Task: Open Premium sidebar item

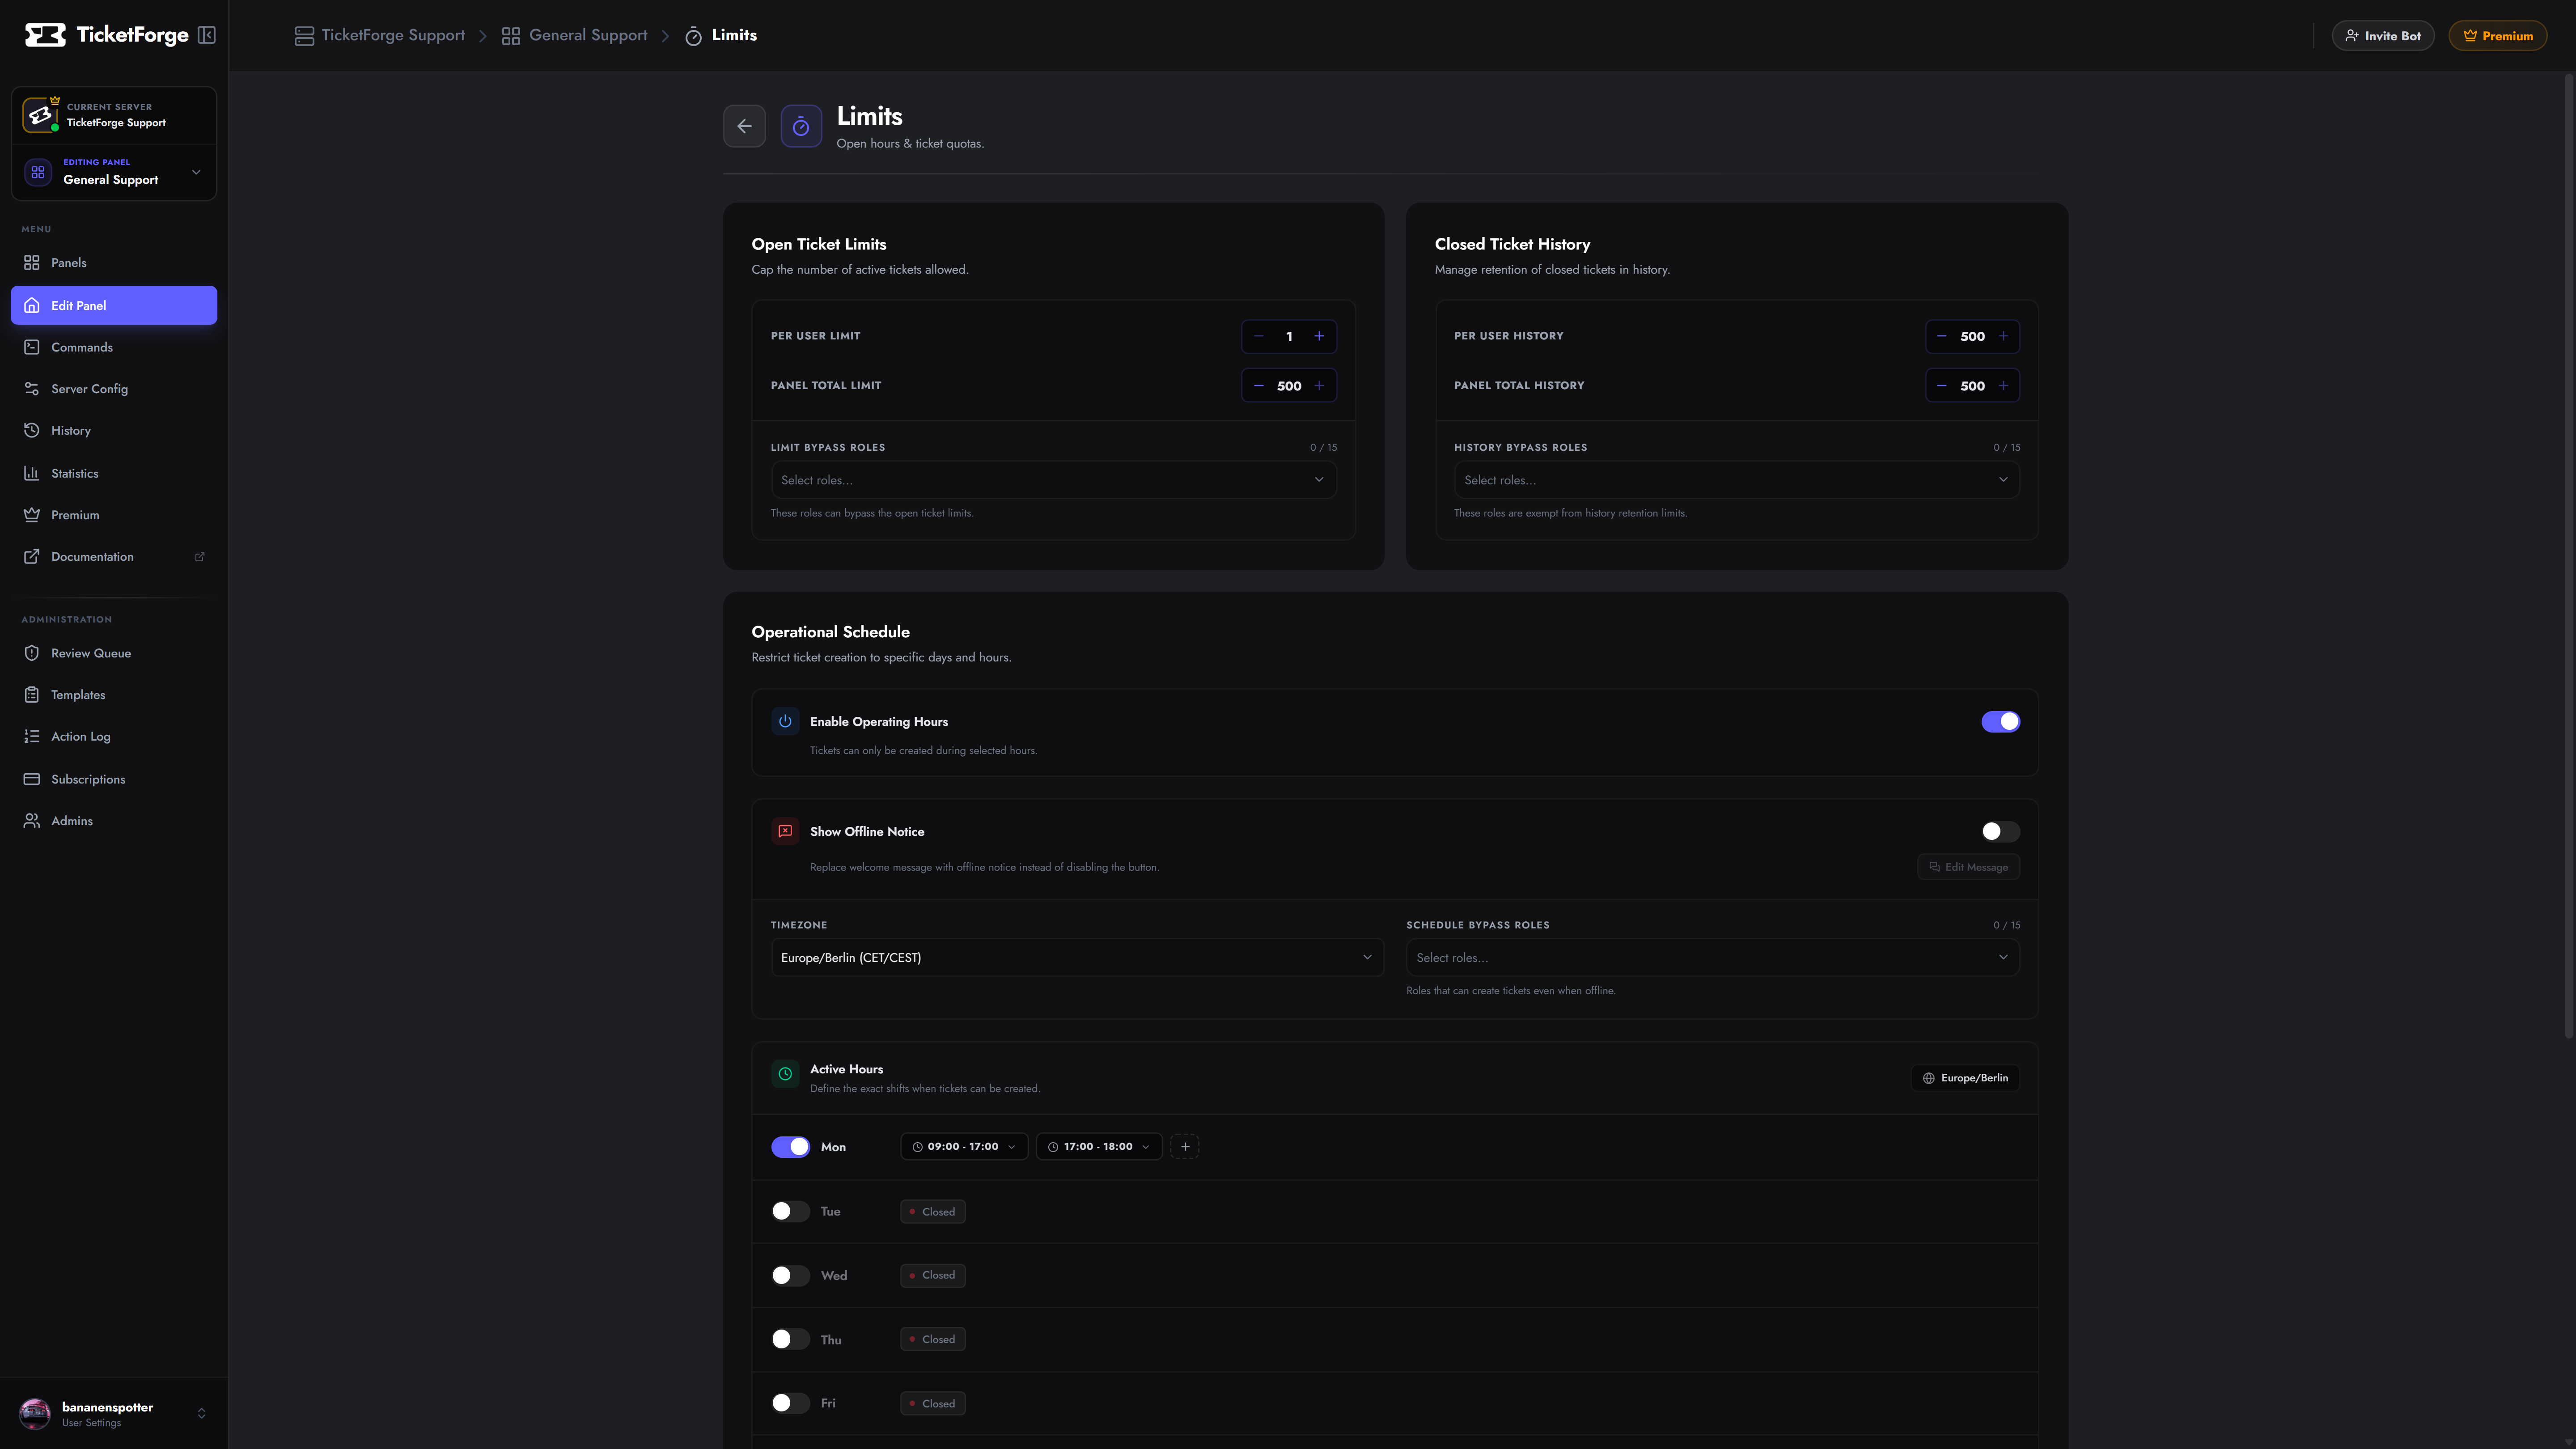Action: (x=114, y=515)
